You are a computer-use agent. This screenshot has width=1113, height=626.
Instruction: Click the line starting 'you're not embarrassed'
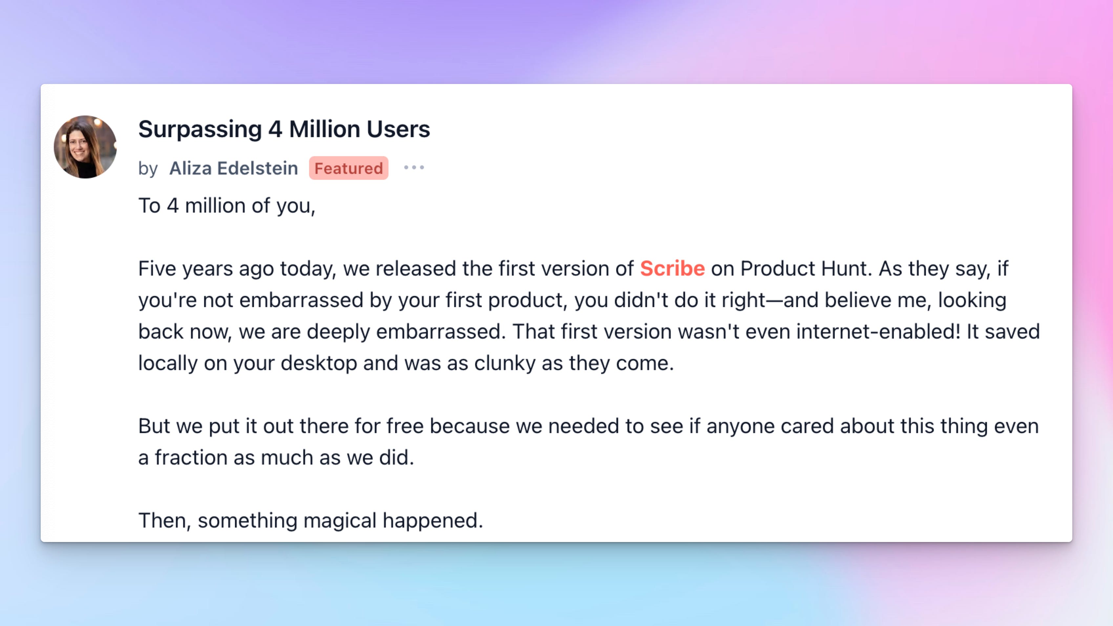[572, 300]
